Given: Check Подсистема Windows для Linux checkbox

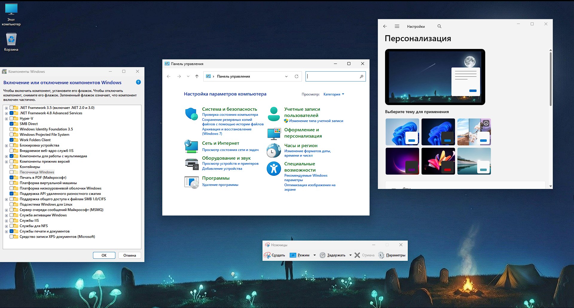Looking at the screenshot, I should [x=12, y=204].
